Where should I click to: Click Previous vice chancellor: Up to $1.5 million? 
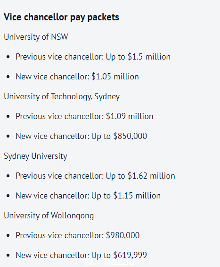(x=93, y=57)
